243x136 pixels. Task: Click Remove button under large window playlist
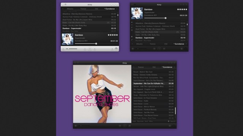point(140,121)
